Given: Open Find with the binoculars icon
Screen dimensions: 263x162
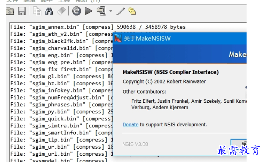Looking at the screenshot, I should pyautogui.click(x=49, y=11).
